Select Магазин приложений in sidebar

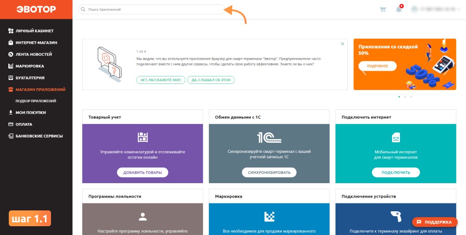point(40,90)
